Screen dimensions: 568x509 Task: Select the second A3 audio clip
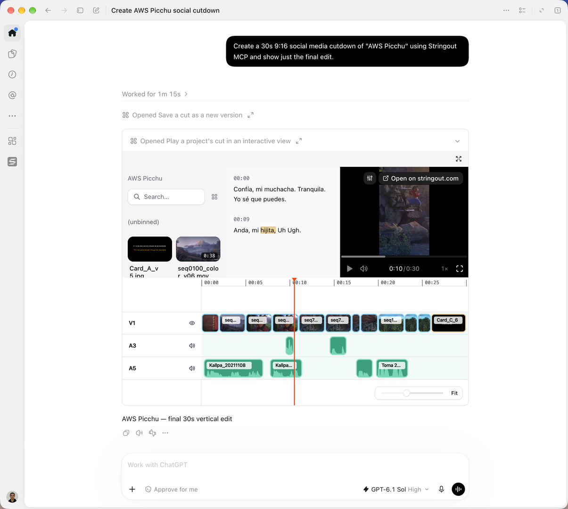(338, 346)
